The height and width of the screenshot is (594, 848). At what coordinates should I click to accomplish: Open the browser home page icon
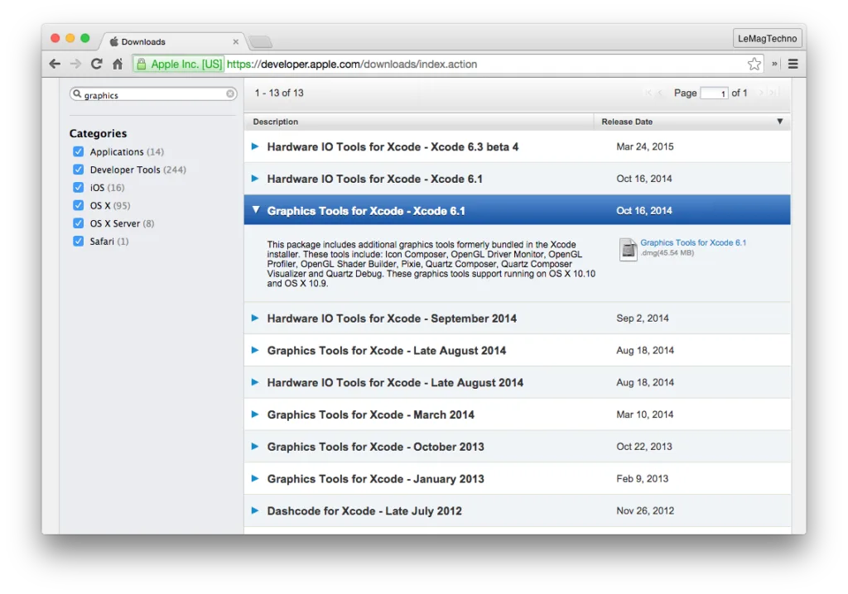118,64
